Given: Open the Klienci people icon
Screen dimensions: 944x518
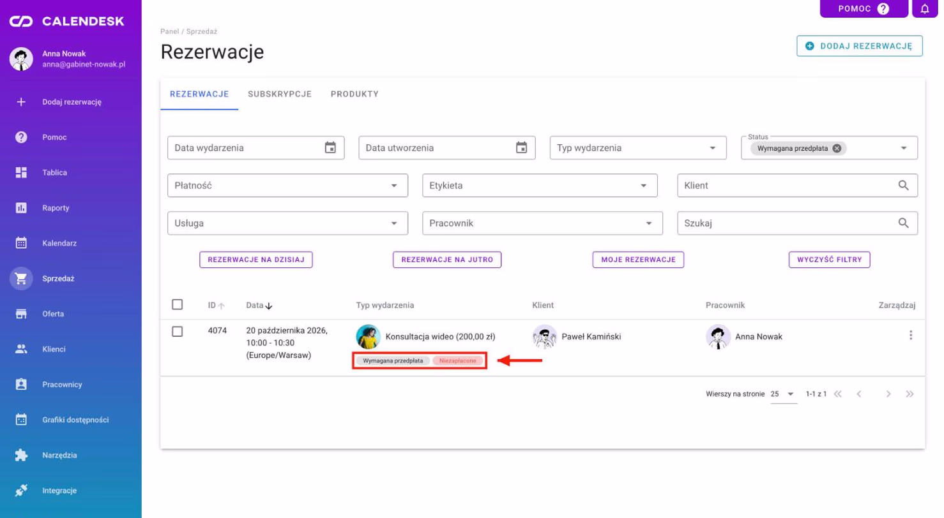Looking at the screenshot, I should coord(21,349).
